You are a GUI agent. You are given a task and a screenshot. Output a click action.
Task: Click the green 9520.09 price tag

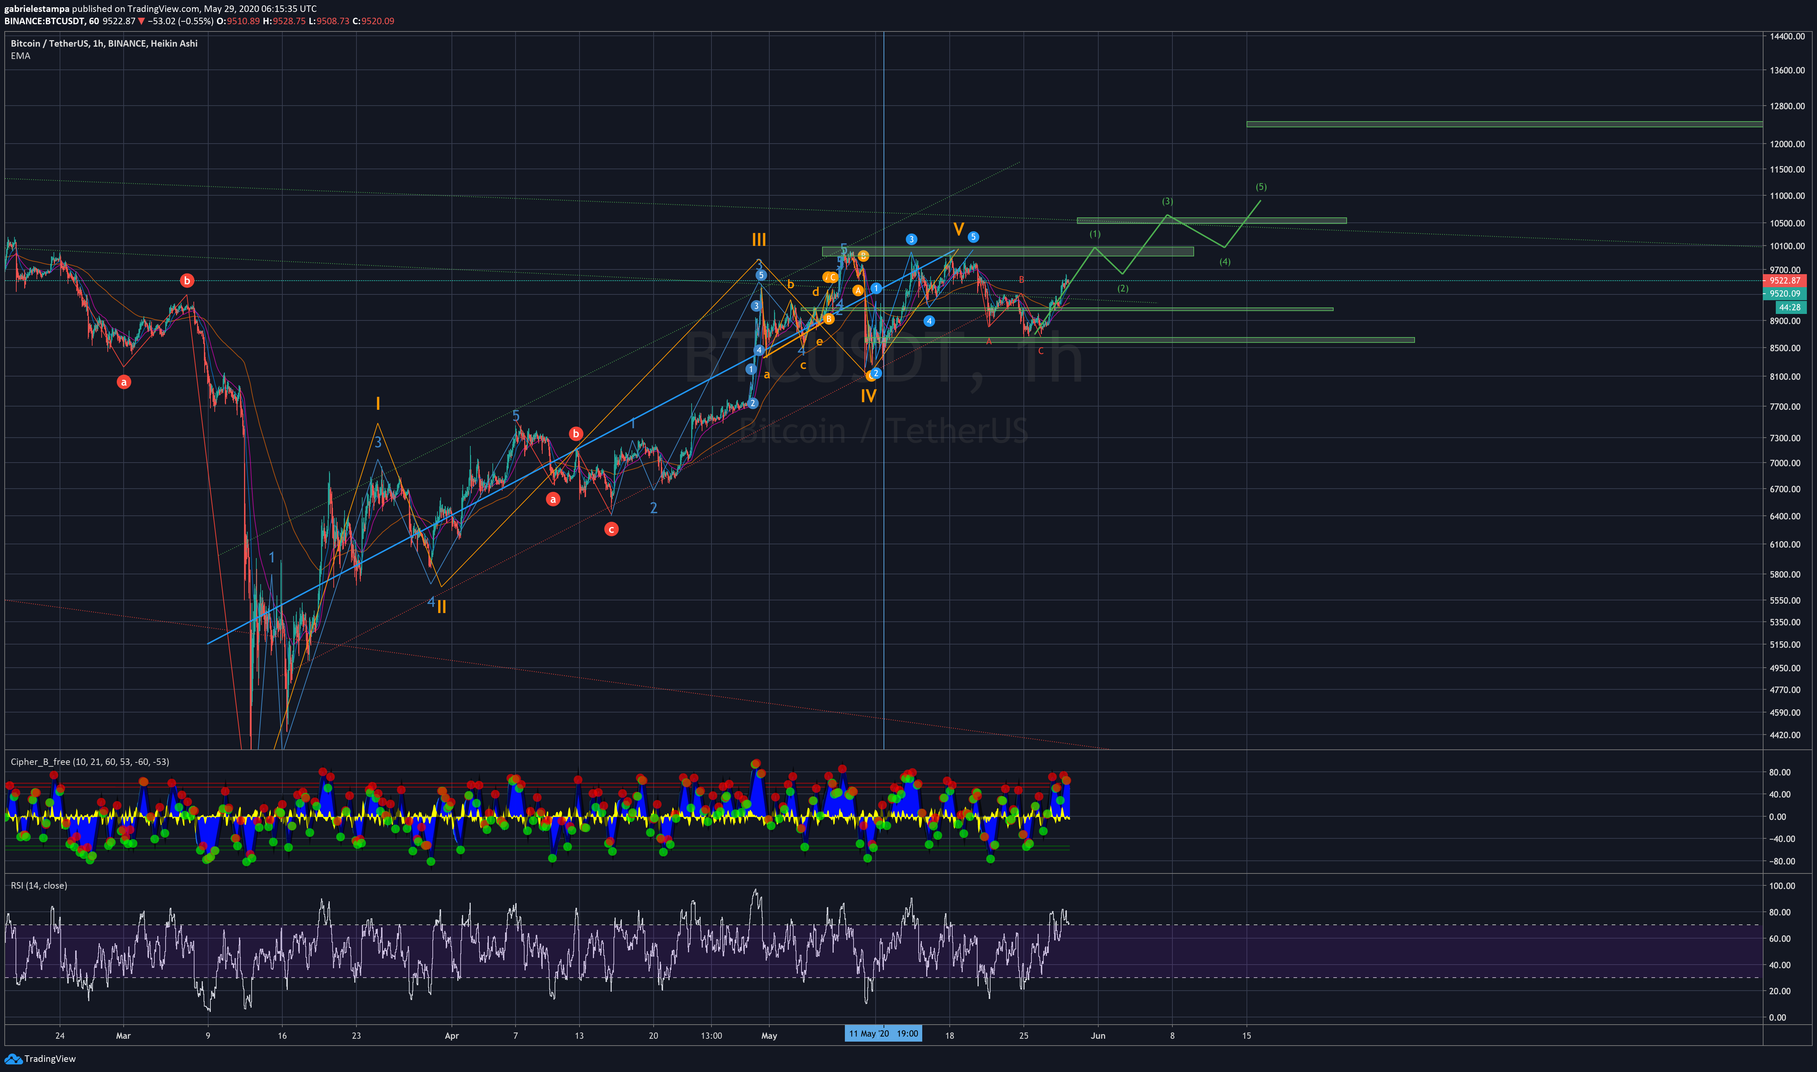click(x=1784, y=293)
